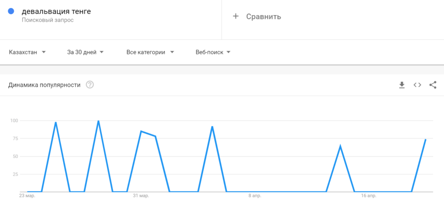
Task: Expand the За 30 дней period dropdown
Action: [x=85, y=52]
